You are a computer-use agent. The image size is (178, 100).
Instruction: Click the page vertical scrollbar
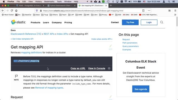pos(177,22)
